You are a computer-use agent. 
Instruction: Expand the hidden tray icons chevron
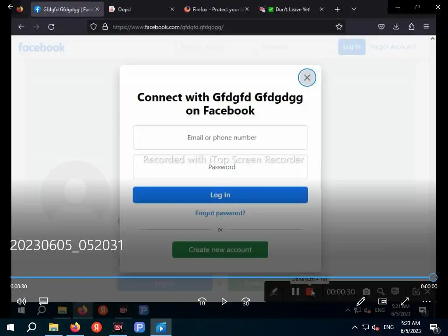click(354, 327)
